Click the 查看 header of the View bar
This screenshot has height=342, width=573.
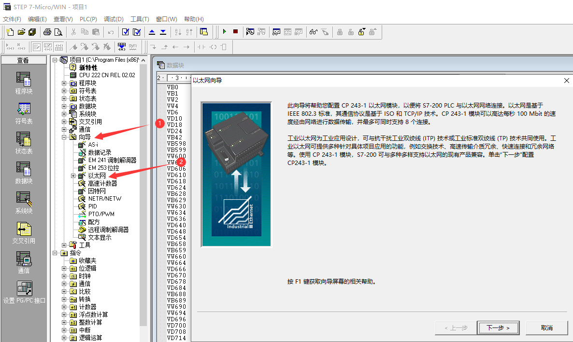pyautogui.click(x=24, y=60)
